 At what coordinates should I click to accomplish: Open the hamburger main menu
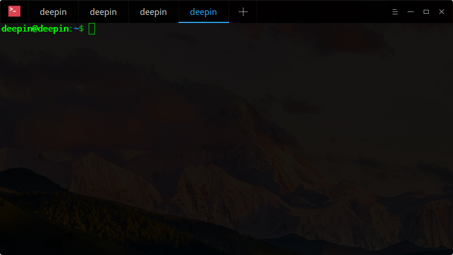pyautogui.click(x=395, y=11)
